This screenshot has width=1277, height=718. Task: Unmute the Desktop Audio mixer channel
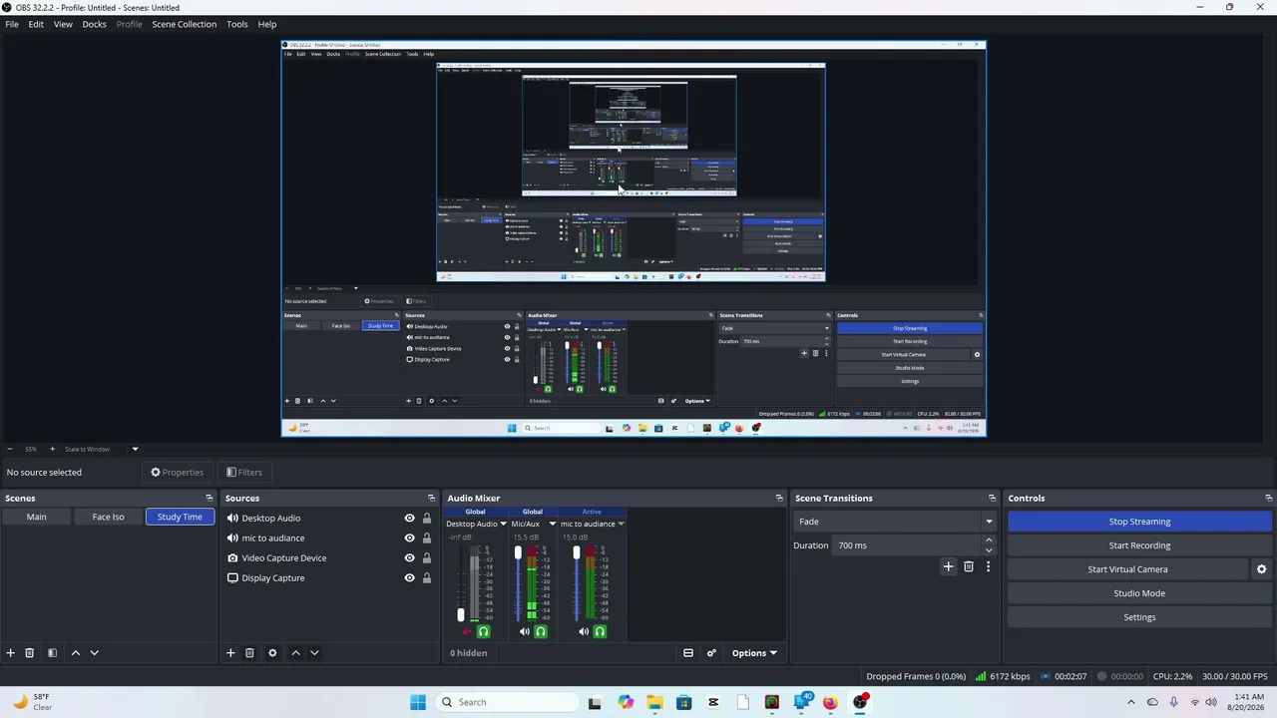[x=467, y=631]
